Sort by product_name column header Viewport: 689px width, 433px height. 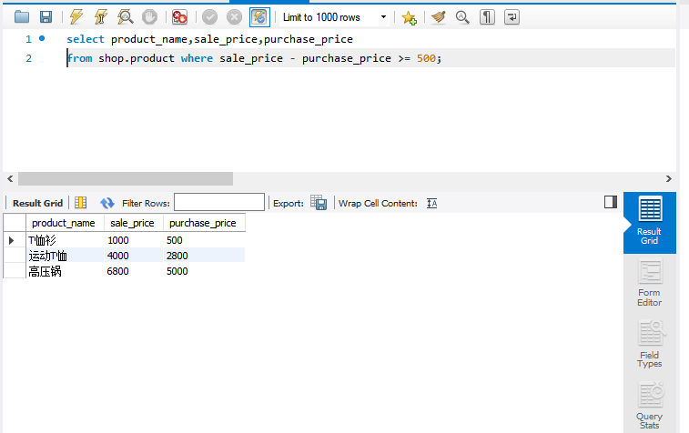65,223
